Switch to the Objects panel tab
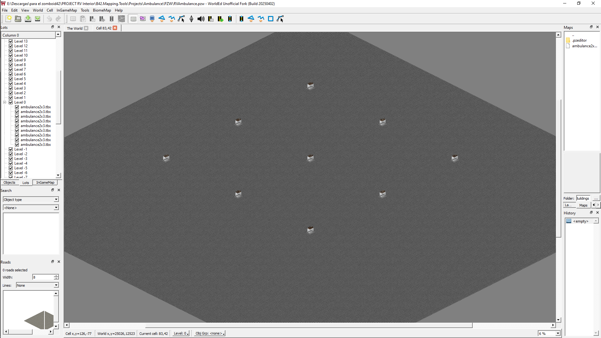601x338 pixels. tap(9, 182)
